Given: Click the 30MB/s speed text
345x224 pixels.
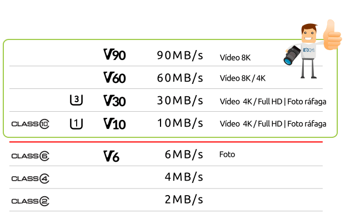Looking at the screenshot, I should click(x=180, y=101).
